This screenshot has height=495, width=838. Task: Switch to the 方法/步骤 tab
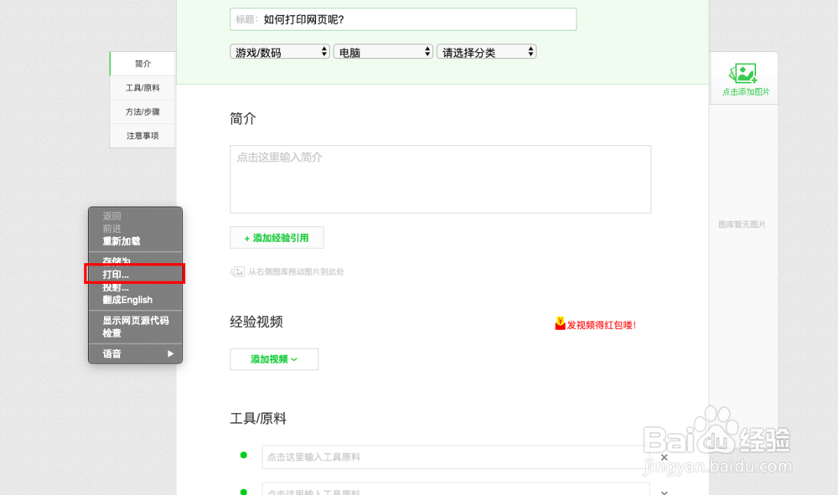(142, 111)
